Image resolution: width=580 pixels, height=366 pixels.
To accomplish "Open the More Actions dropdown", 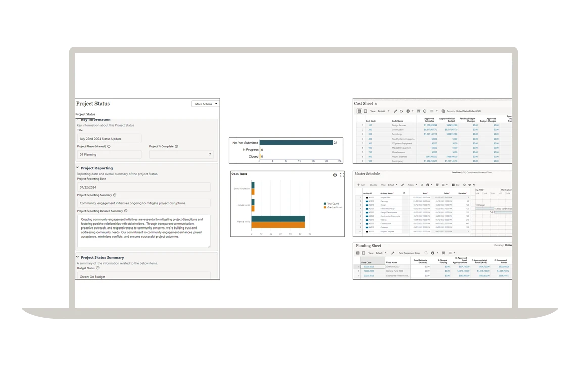I will tap(206, 104).
